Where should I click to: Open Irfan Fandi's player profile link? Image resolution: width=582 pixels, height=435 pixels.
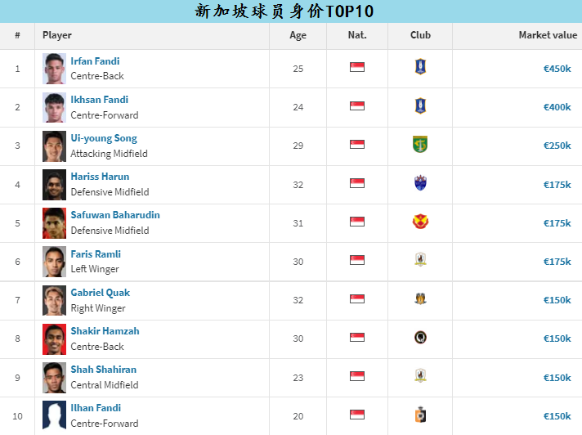pyautogui.click(x=95, y=61)
